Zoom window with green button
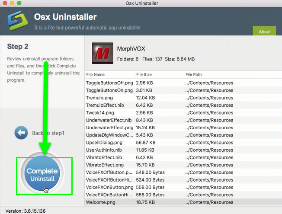 (x=19, y=3)
